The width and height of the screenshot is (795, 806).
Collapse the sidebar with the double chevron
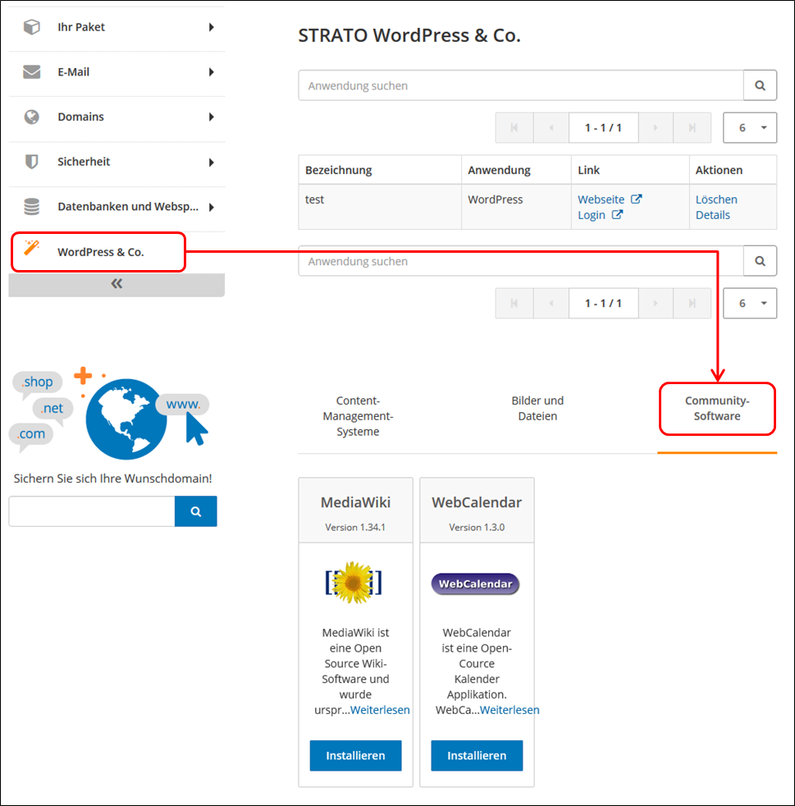tap(116, 283)
